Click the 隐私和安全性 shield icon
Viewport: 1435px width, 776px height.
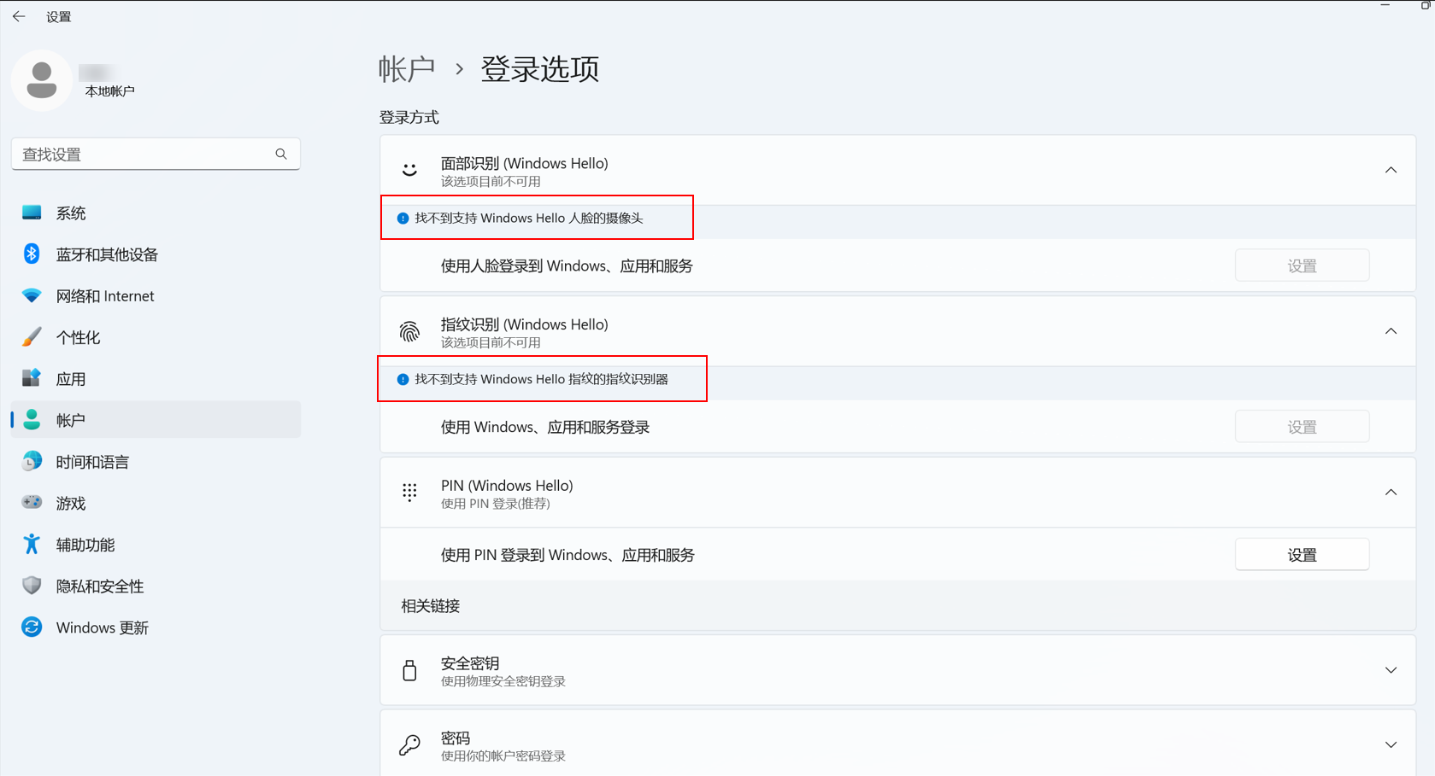(32, 586)
